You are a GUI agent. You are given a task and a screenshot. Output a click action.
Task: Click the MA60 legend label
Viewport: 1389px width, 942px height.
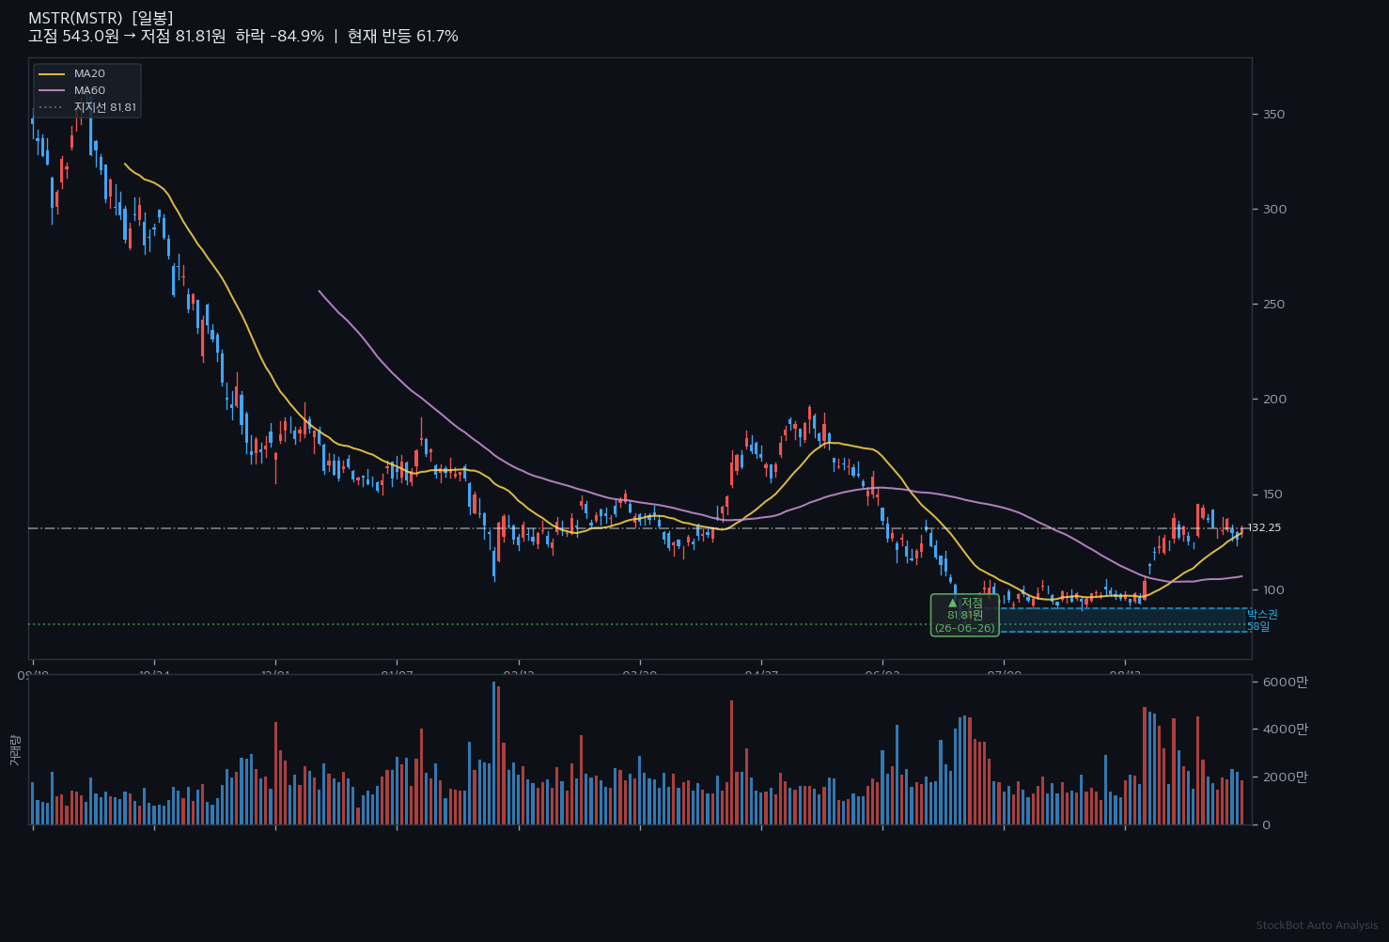[x=90, y=90]
